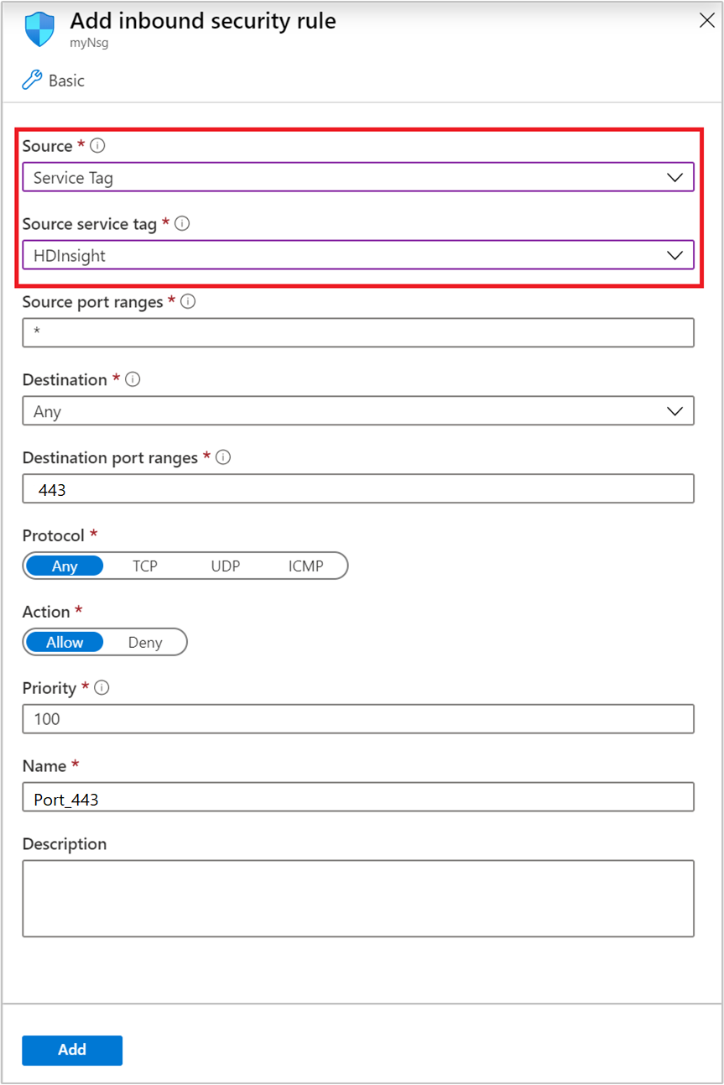Switch the Action to Deny
The image size is (724, 1085).
click(146, 641)
